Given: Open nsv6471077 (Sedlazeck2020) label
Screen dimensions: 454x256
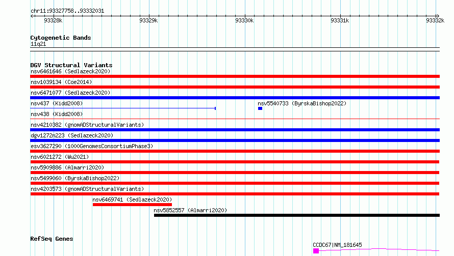Looking at the screenshot, I should [x=70, y=93].
